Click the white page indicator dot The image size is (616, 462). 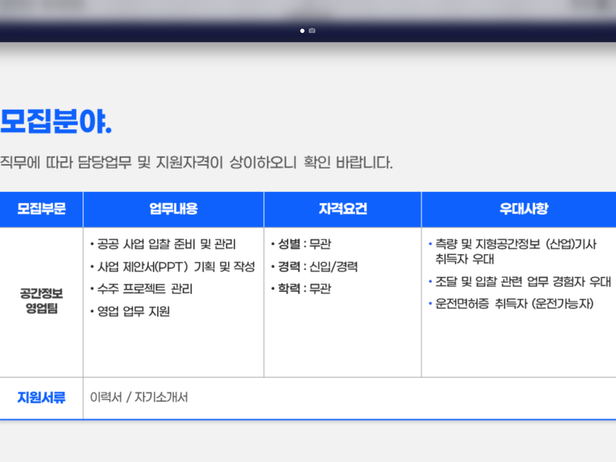[x=302, y=31]
